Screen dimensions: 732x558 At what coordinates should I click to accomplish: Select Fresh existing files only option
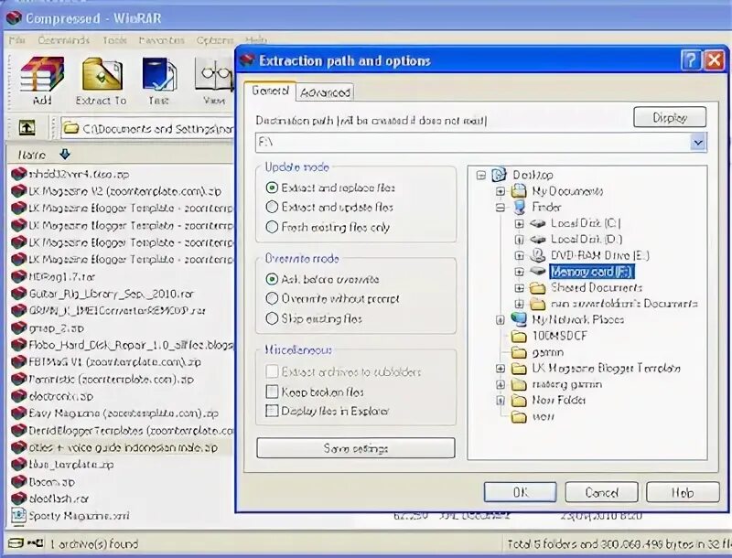[x=272, y=227]
